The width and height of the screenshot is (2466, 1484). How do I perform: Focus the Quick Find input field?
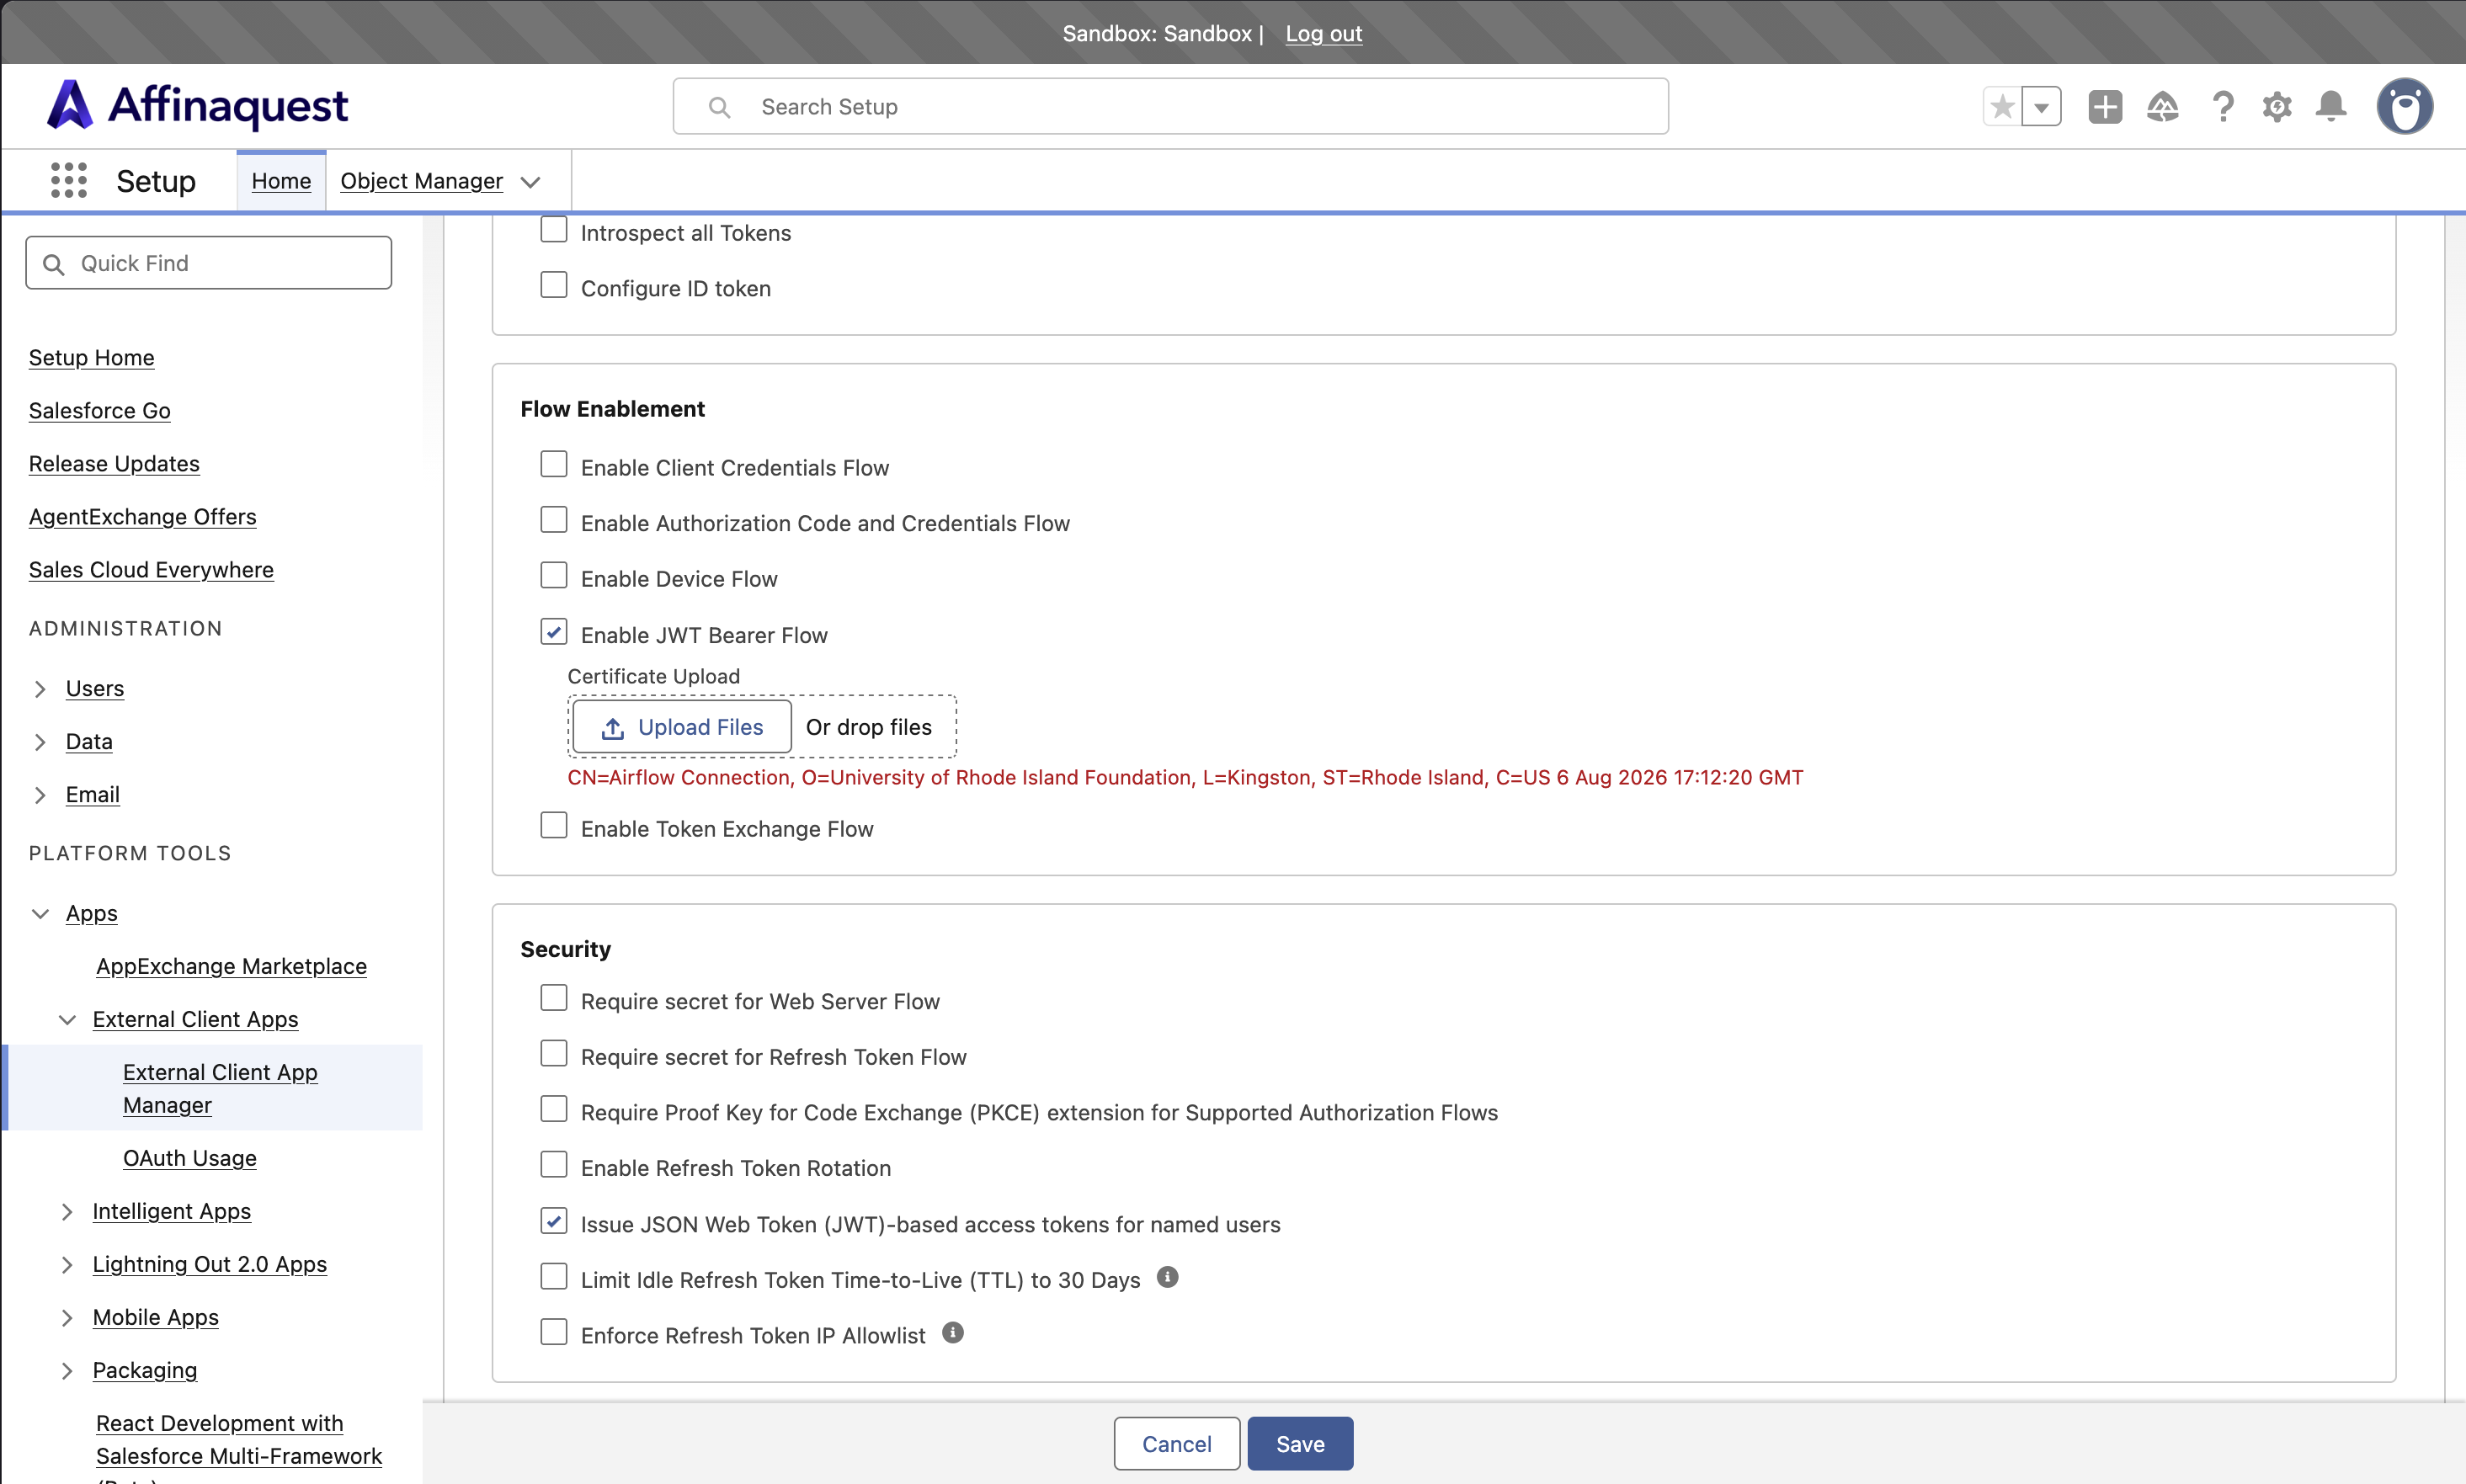[209, 263]
